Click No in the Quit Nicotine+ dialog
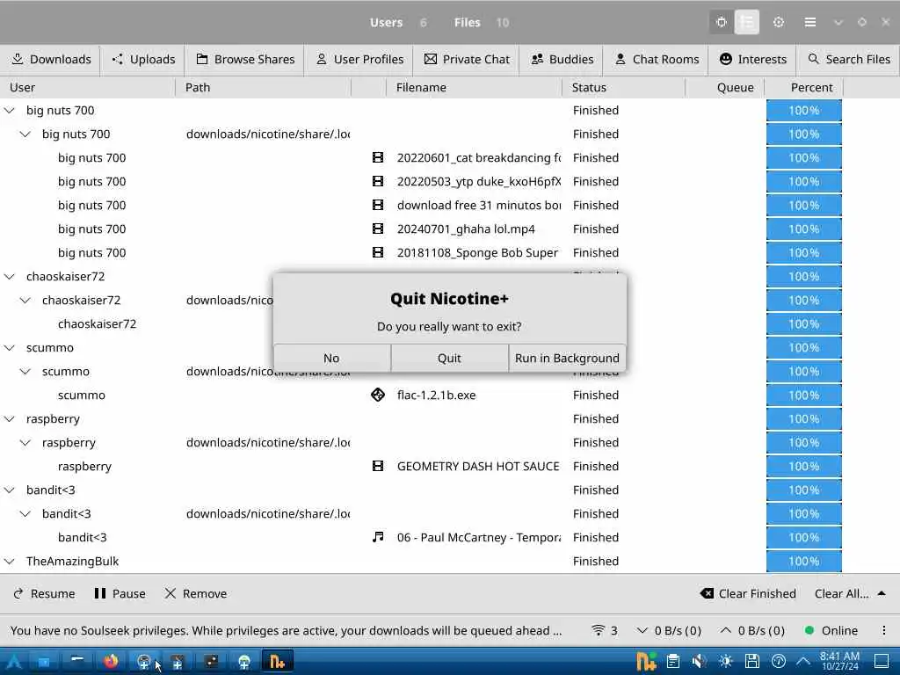 pyautogui.click(x=331, y=359)
